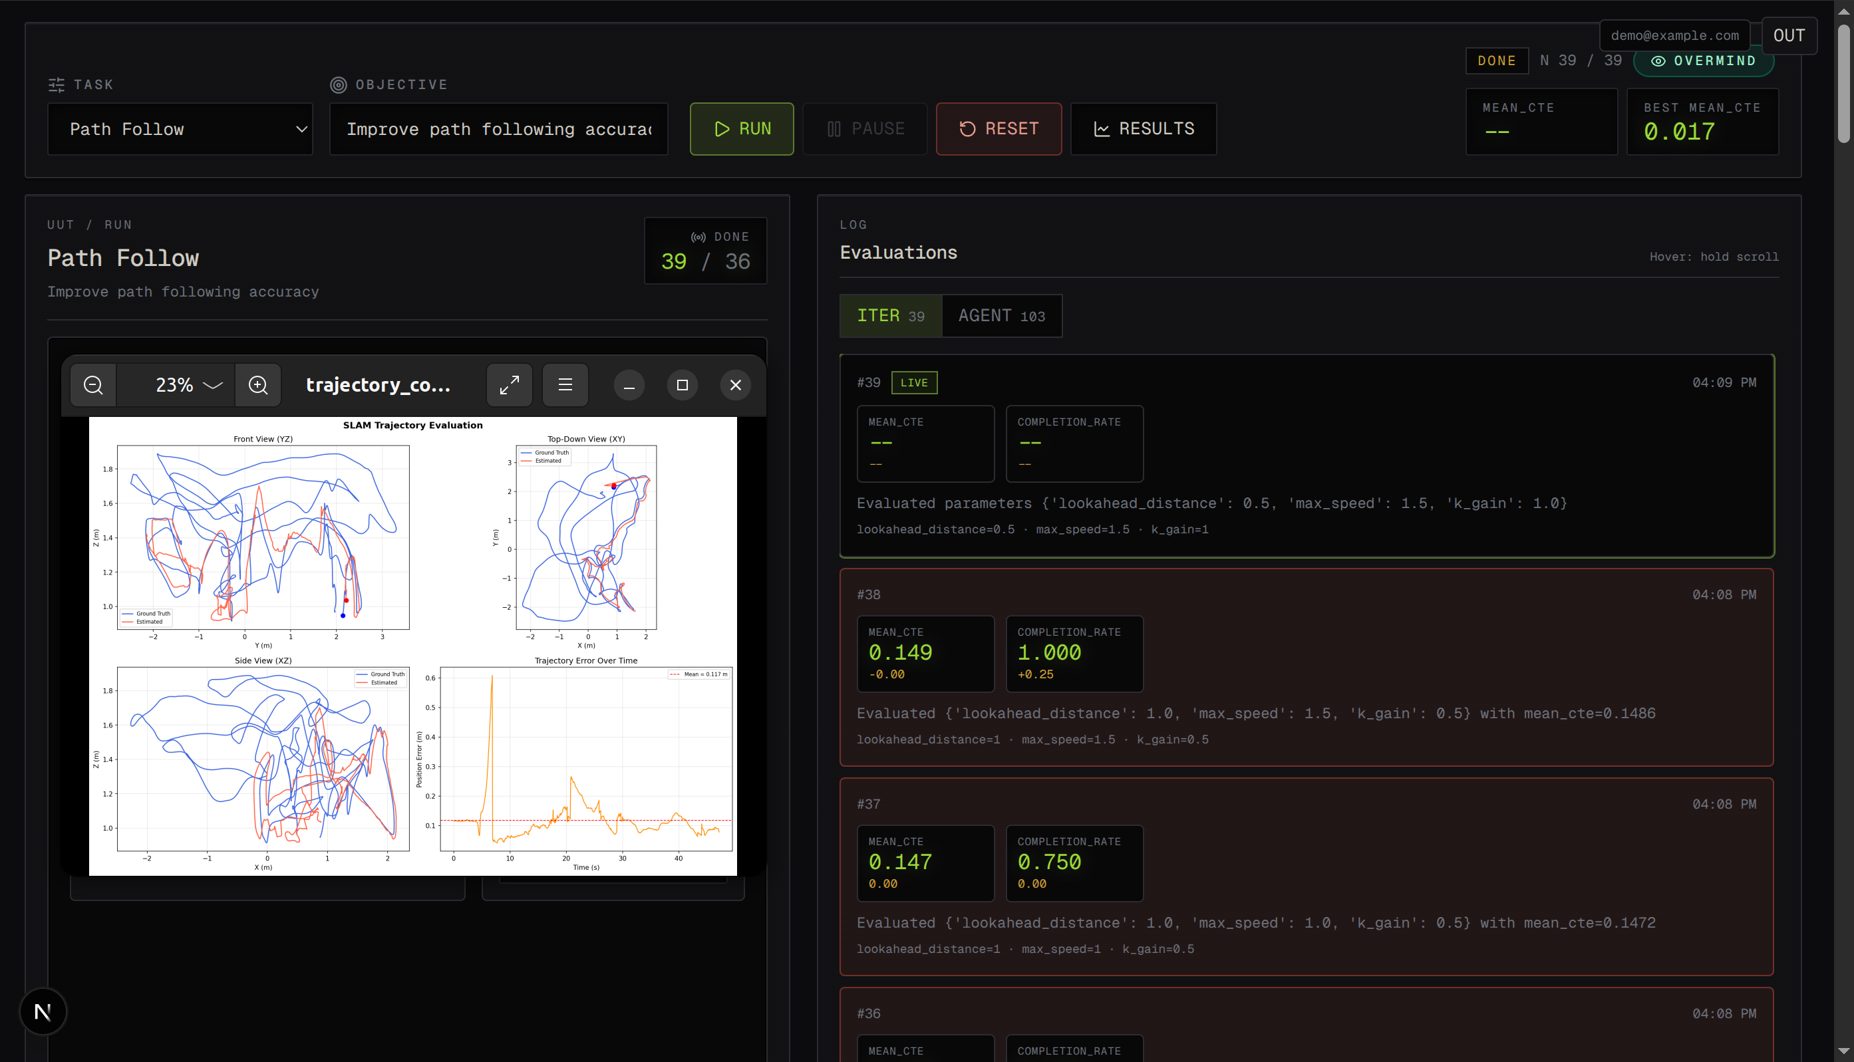Click the OUT sign-out button
1854x1062 pixels.
(x=1788, y=36)
